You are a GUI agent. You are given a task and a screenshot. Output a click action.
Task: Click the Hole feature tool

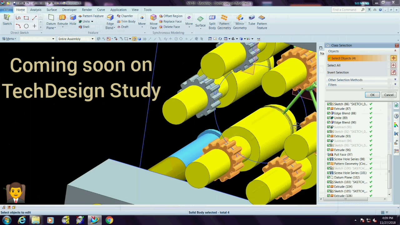coord(73,20)
